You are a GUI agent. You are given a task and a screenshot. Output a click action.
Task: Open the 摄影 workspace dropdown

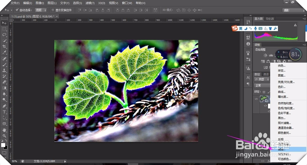coord(294,10)
